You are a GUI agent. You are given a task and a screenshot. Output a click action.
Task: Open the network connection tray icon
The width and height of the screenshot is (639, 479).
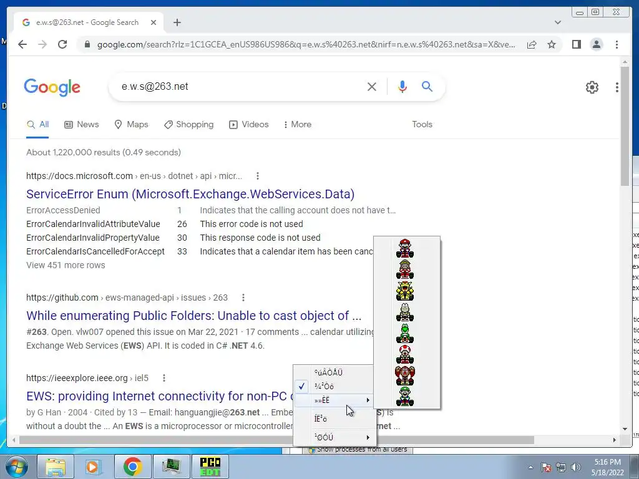561,467
